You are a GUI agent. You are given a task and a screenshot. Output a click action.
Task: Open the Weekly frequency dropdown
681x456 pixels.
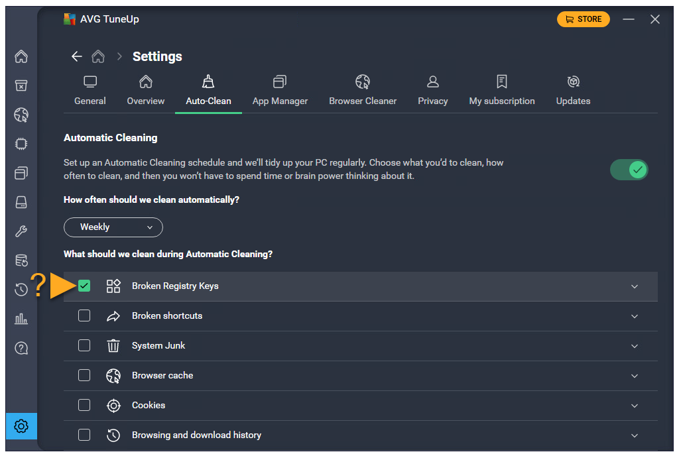pyautogui.click(x=113, y=227)
